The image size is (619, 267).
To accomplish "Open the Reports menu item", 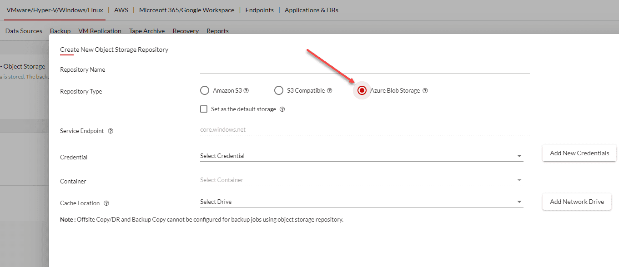I will pyautogui.click(x=217, y=31).
